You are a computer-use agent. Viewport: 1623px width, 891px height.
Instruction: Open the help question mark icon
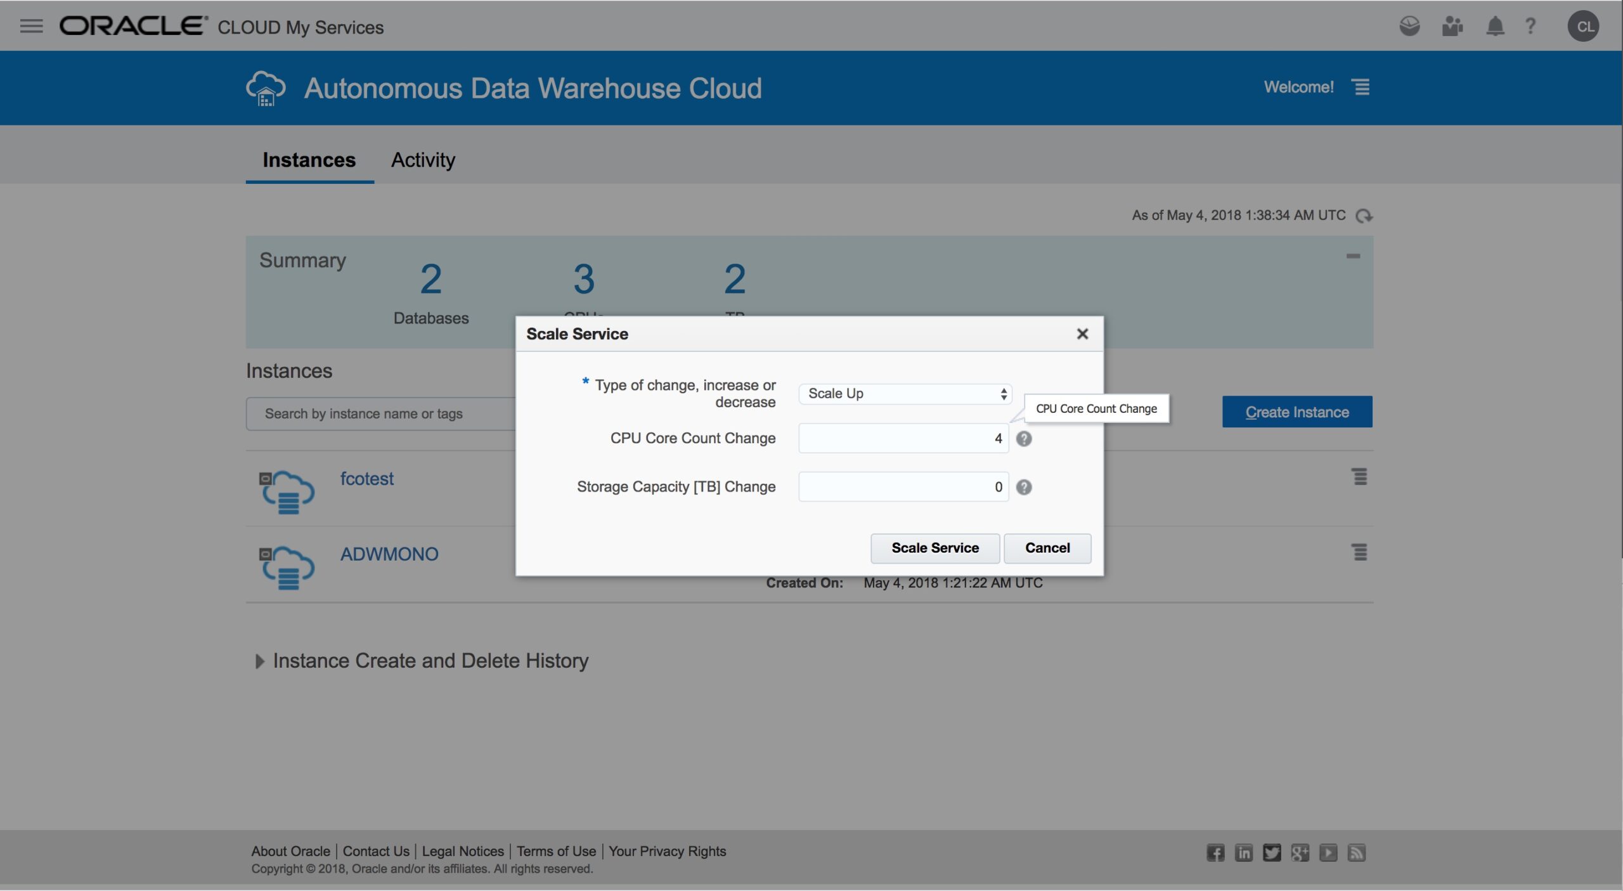coord(1530,26)
